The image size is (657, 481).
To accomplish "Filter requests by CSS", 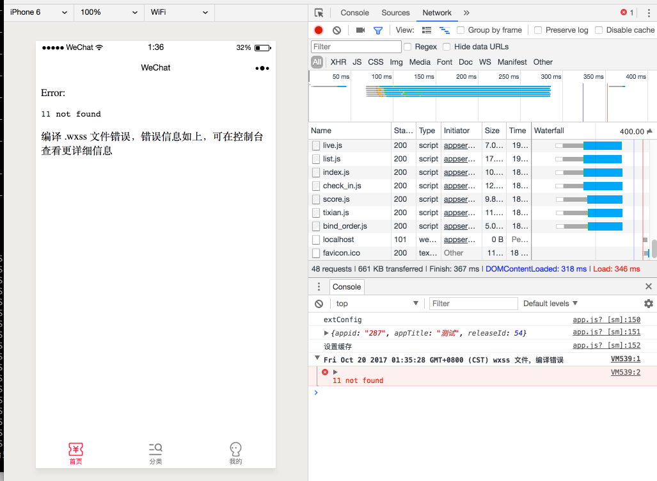I will [x=376, y=62].
